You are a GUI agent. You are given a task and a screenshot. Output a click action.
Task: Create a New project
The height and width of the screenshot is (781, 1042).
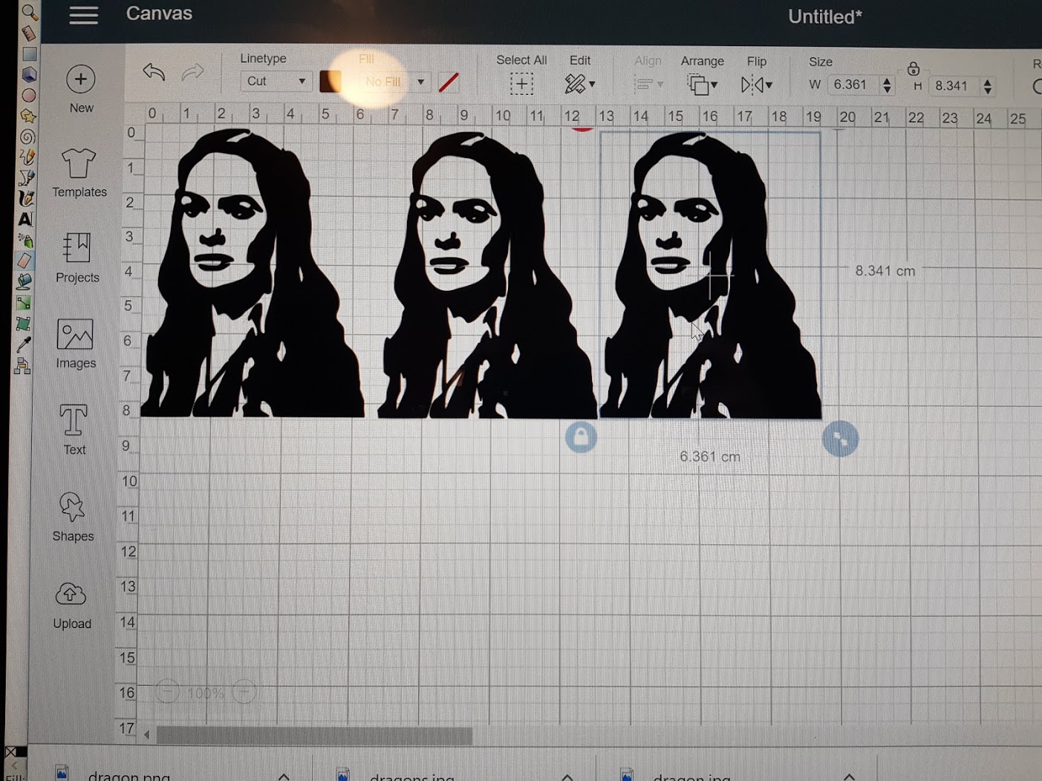81,89
